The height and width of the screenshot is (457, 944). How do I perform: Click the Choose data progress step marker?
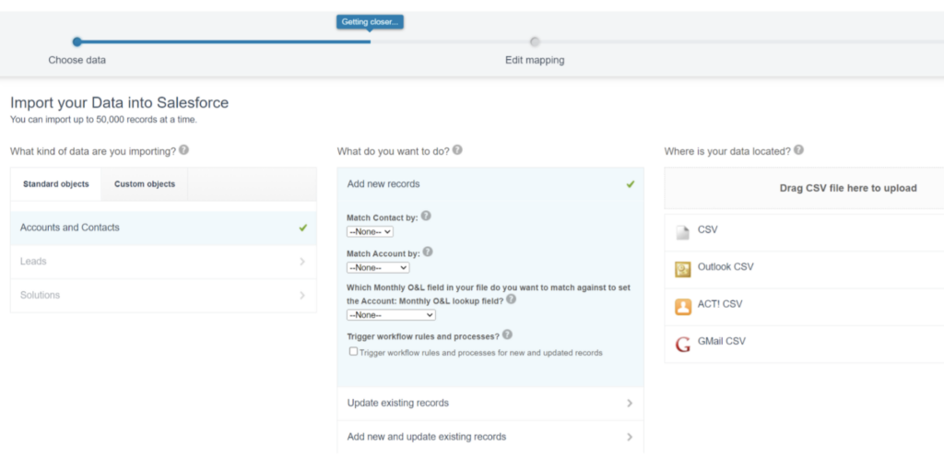pos(77,41)
